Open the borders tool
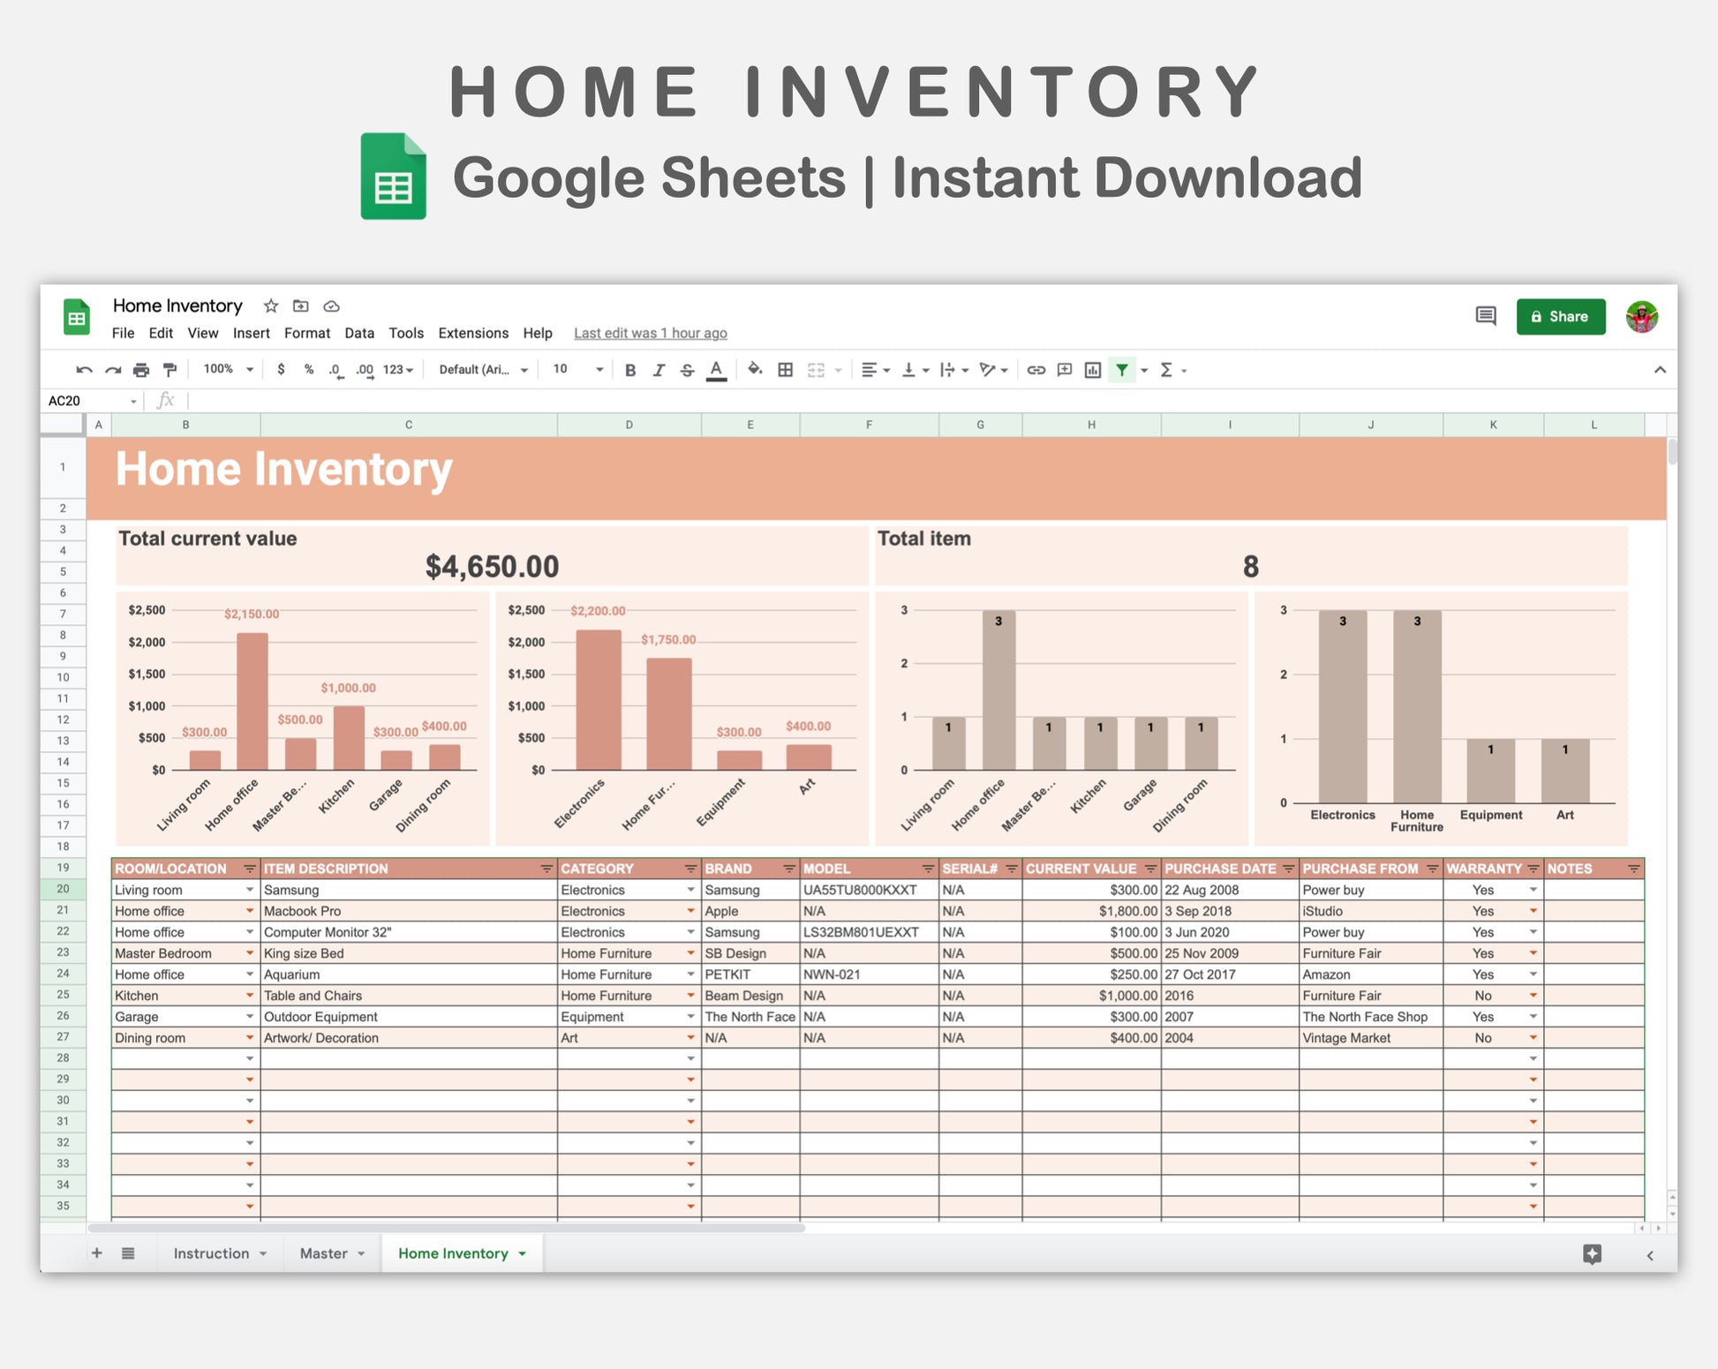The height and width of the screenshot is (1369, 1718). point(785,370)
